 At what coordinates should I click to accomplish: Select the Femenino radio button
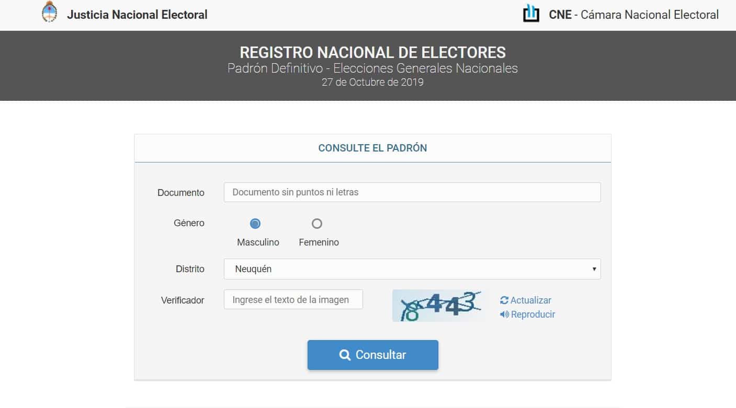pyautogui.click(x=317, y=224)
